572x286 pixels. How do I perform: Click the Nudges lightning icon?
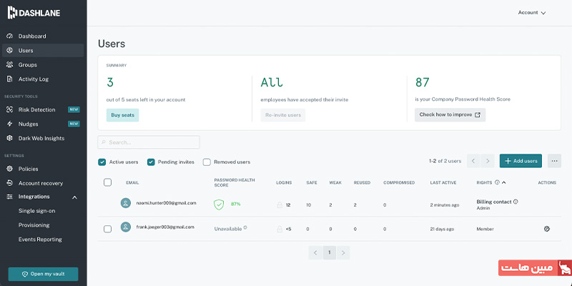pos(10,124)
